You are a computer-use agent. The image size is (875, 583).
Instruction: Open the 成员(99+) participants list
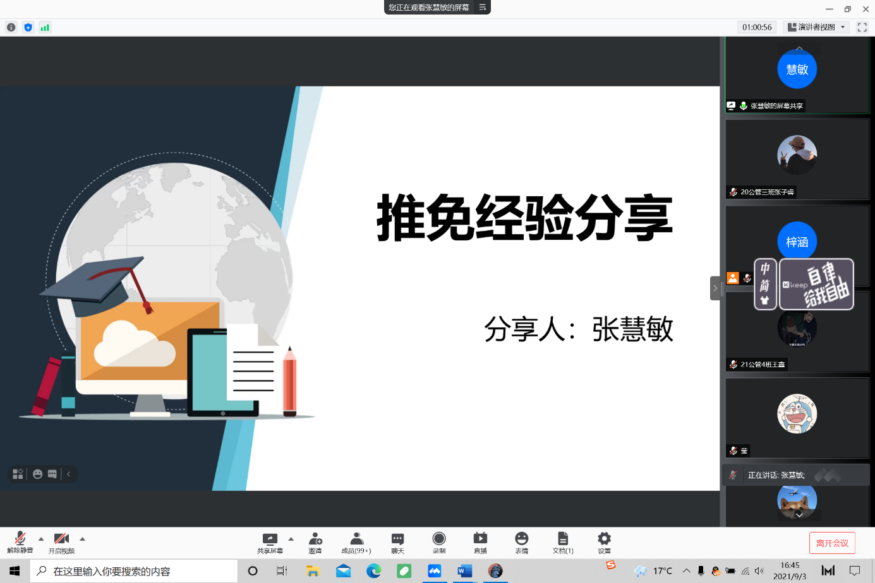[x=356, y=543]
